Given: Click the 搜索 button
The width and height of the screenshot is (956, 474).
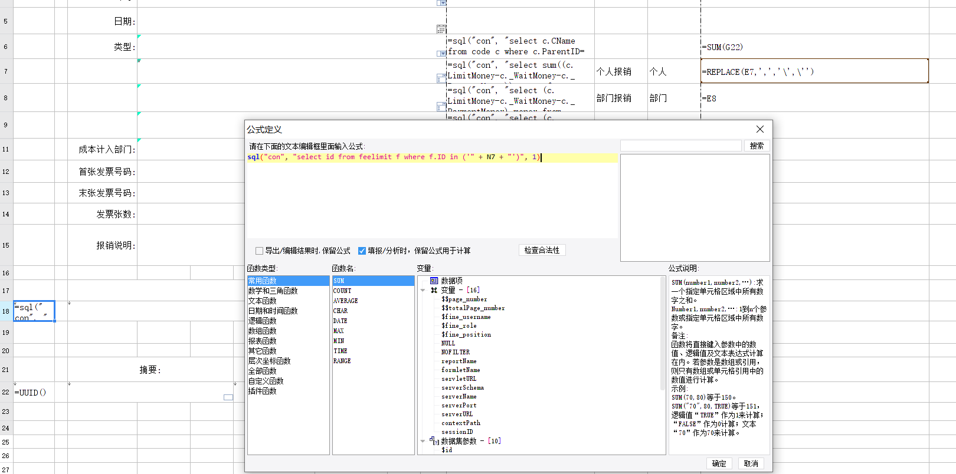Looking at the screenshot, I should click(757, 146).
